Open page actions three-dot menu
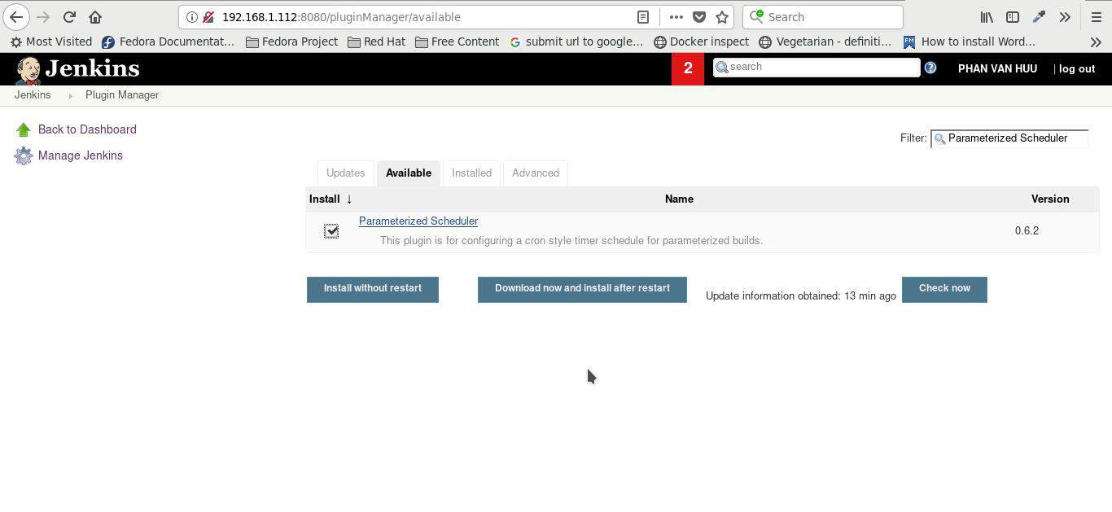Image resolution: width=1112 pixels, height=512 pixels. pos(676,17)
